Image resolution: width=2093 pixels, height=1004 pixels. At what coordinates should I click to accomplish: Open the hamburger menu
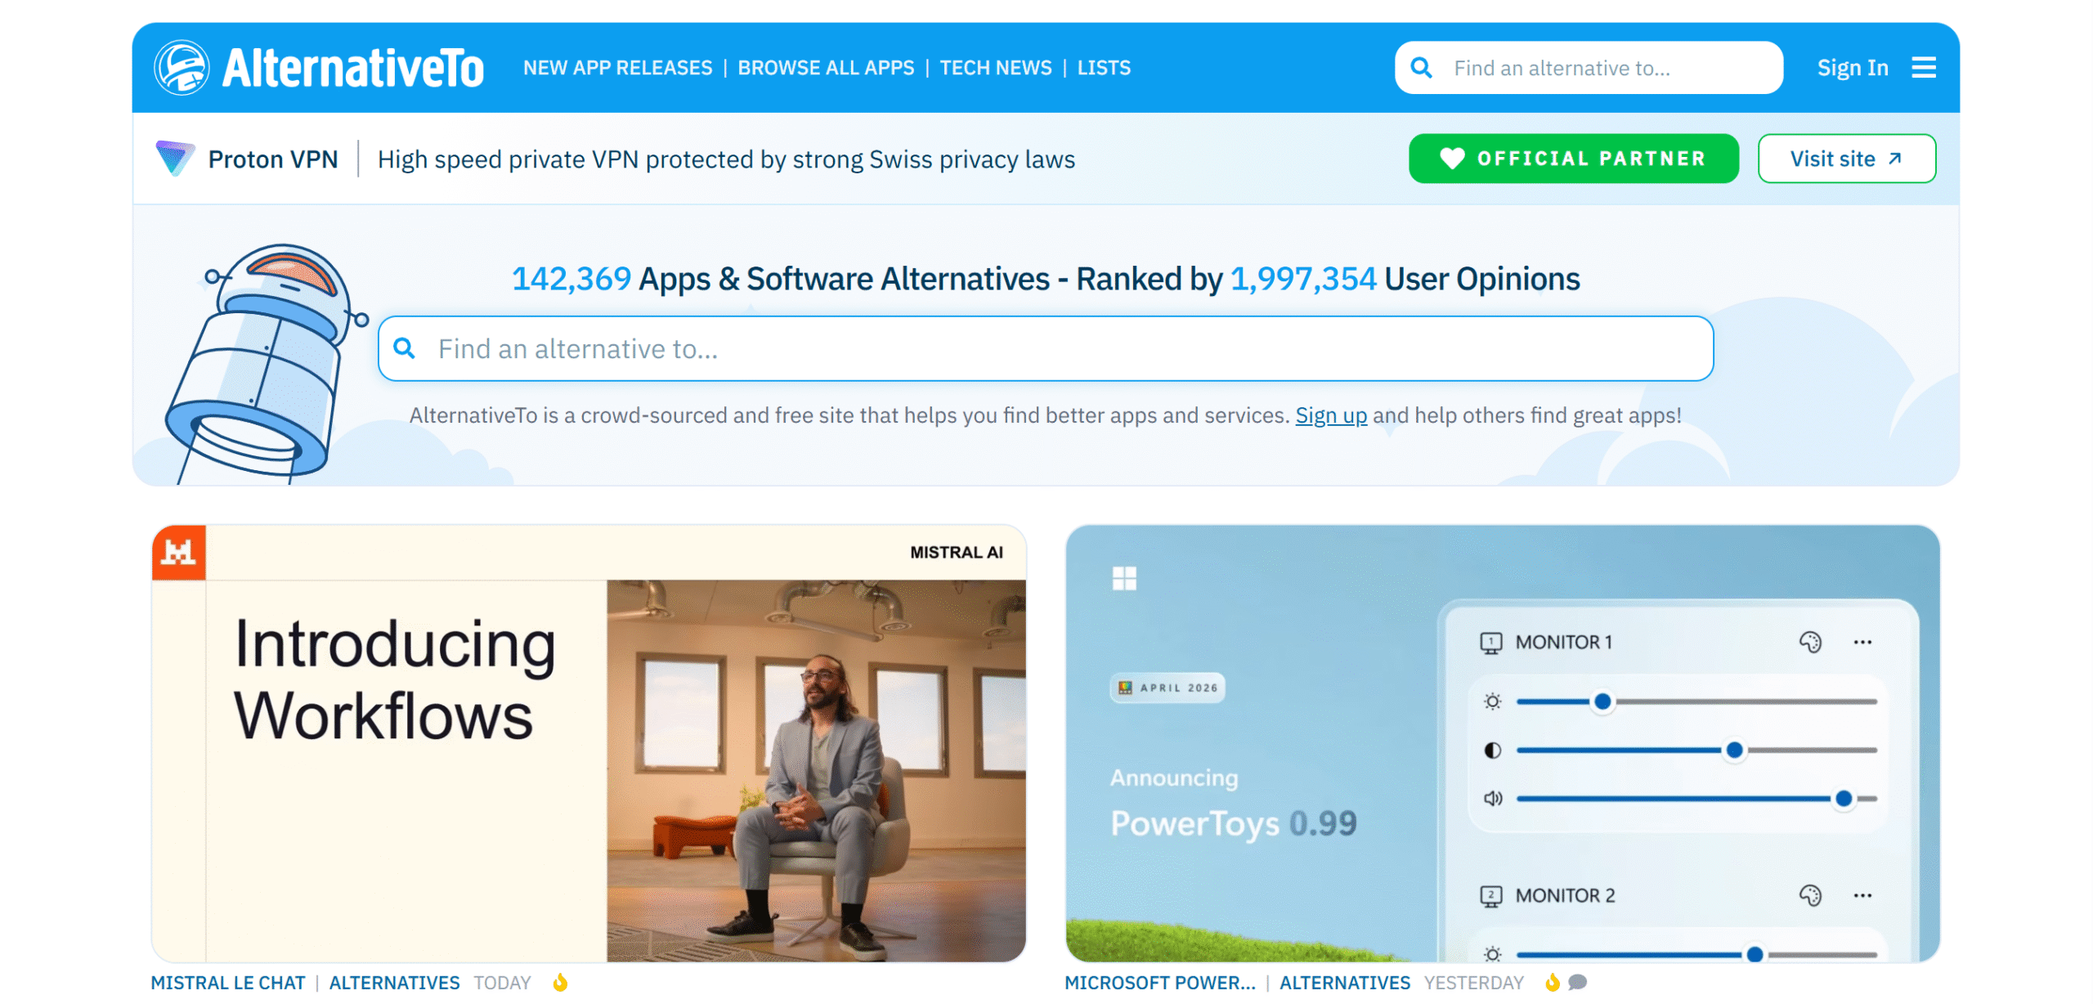point(1924,68)
